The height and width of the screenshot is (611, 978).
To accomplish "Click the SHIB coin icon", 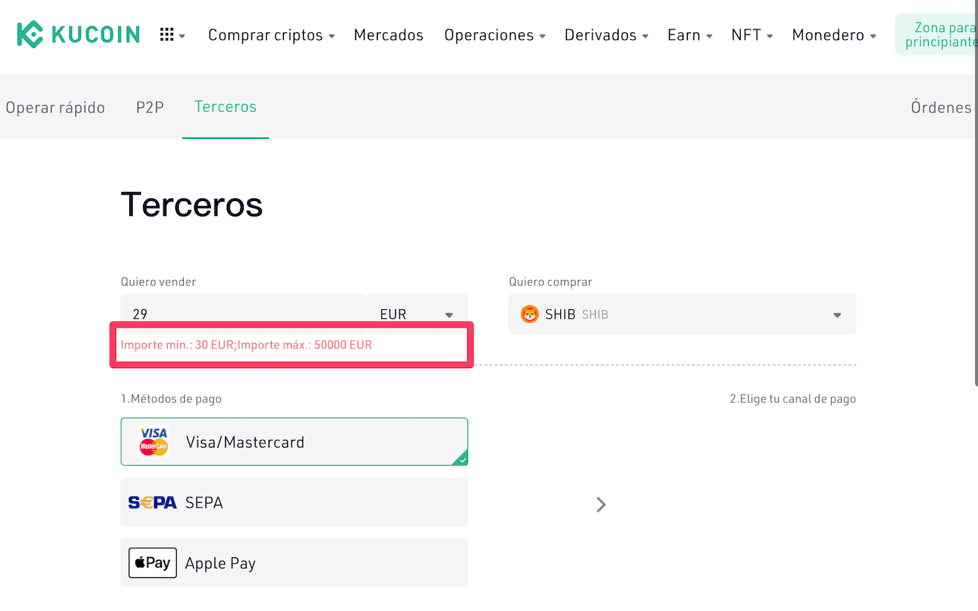I will (530, 314).
